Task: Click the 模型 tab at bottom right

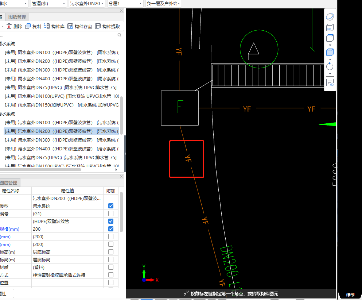Action: [x=350, y=295]
